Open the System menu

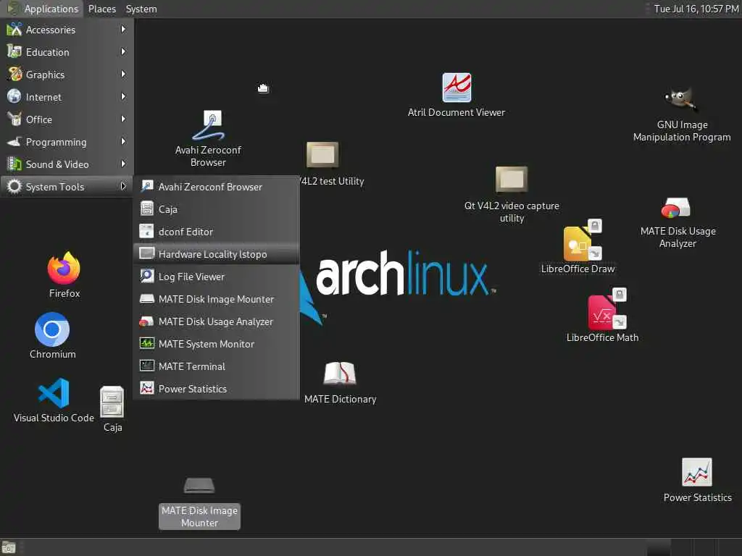coord(141,9)
